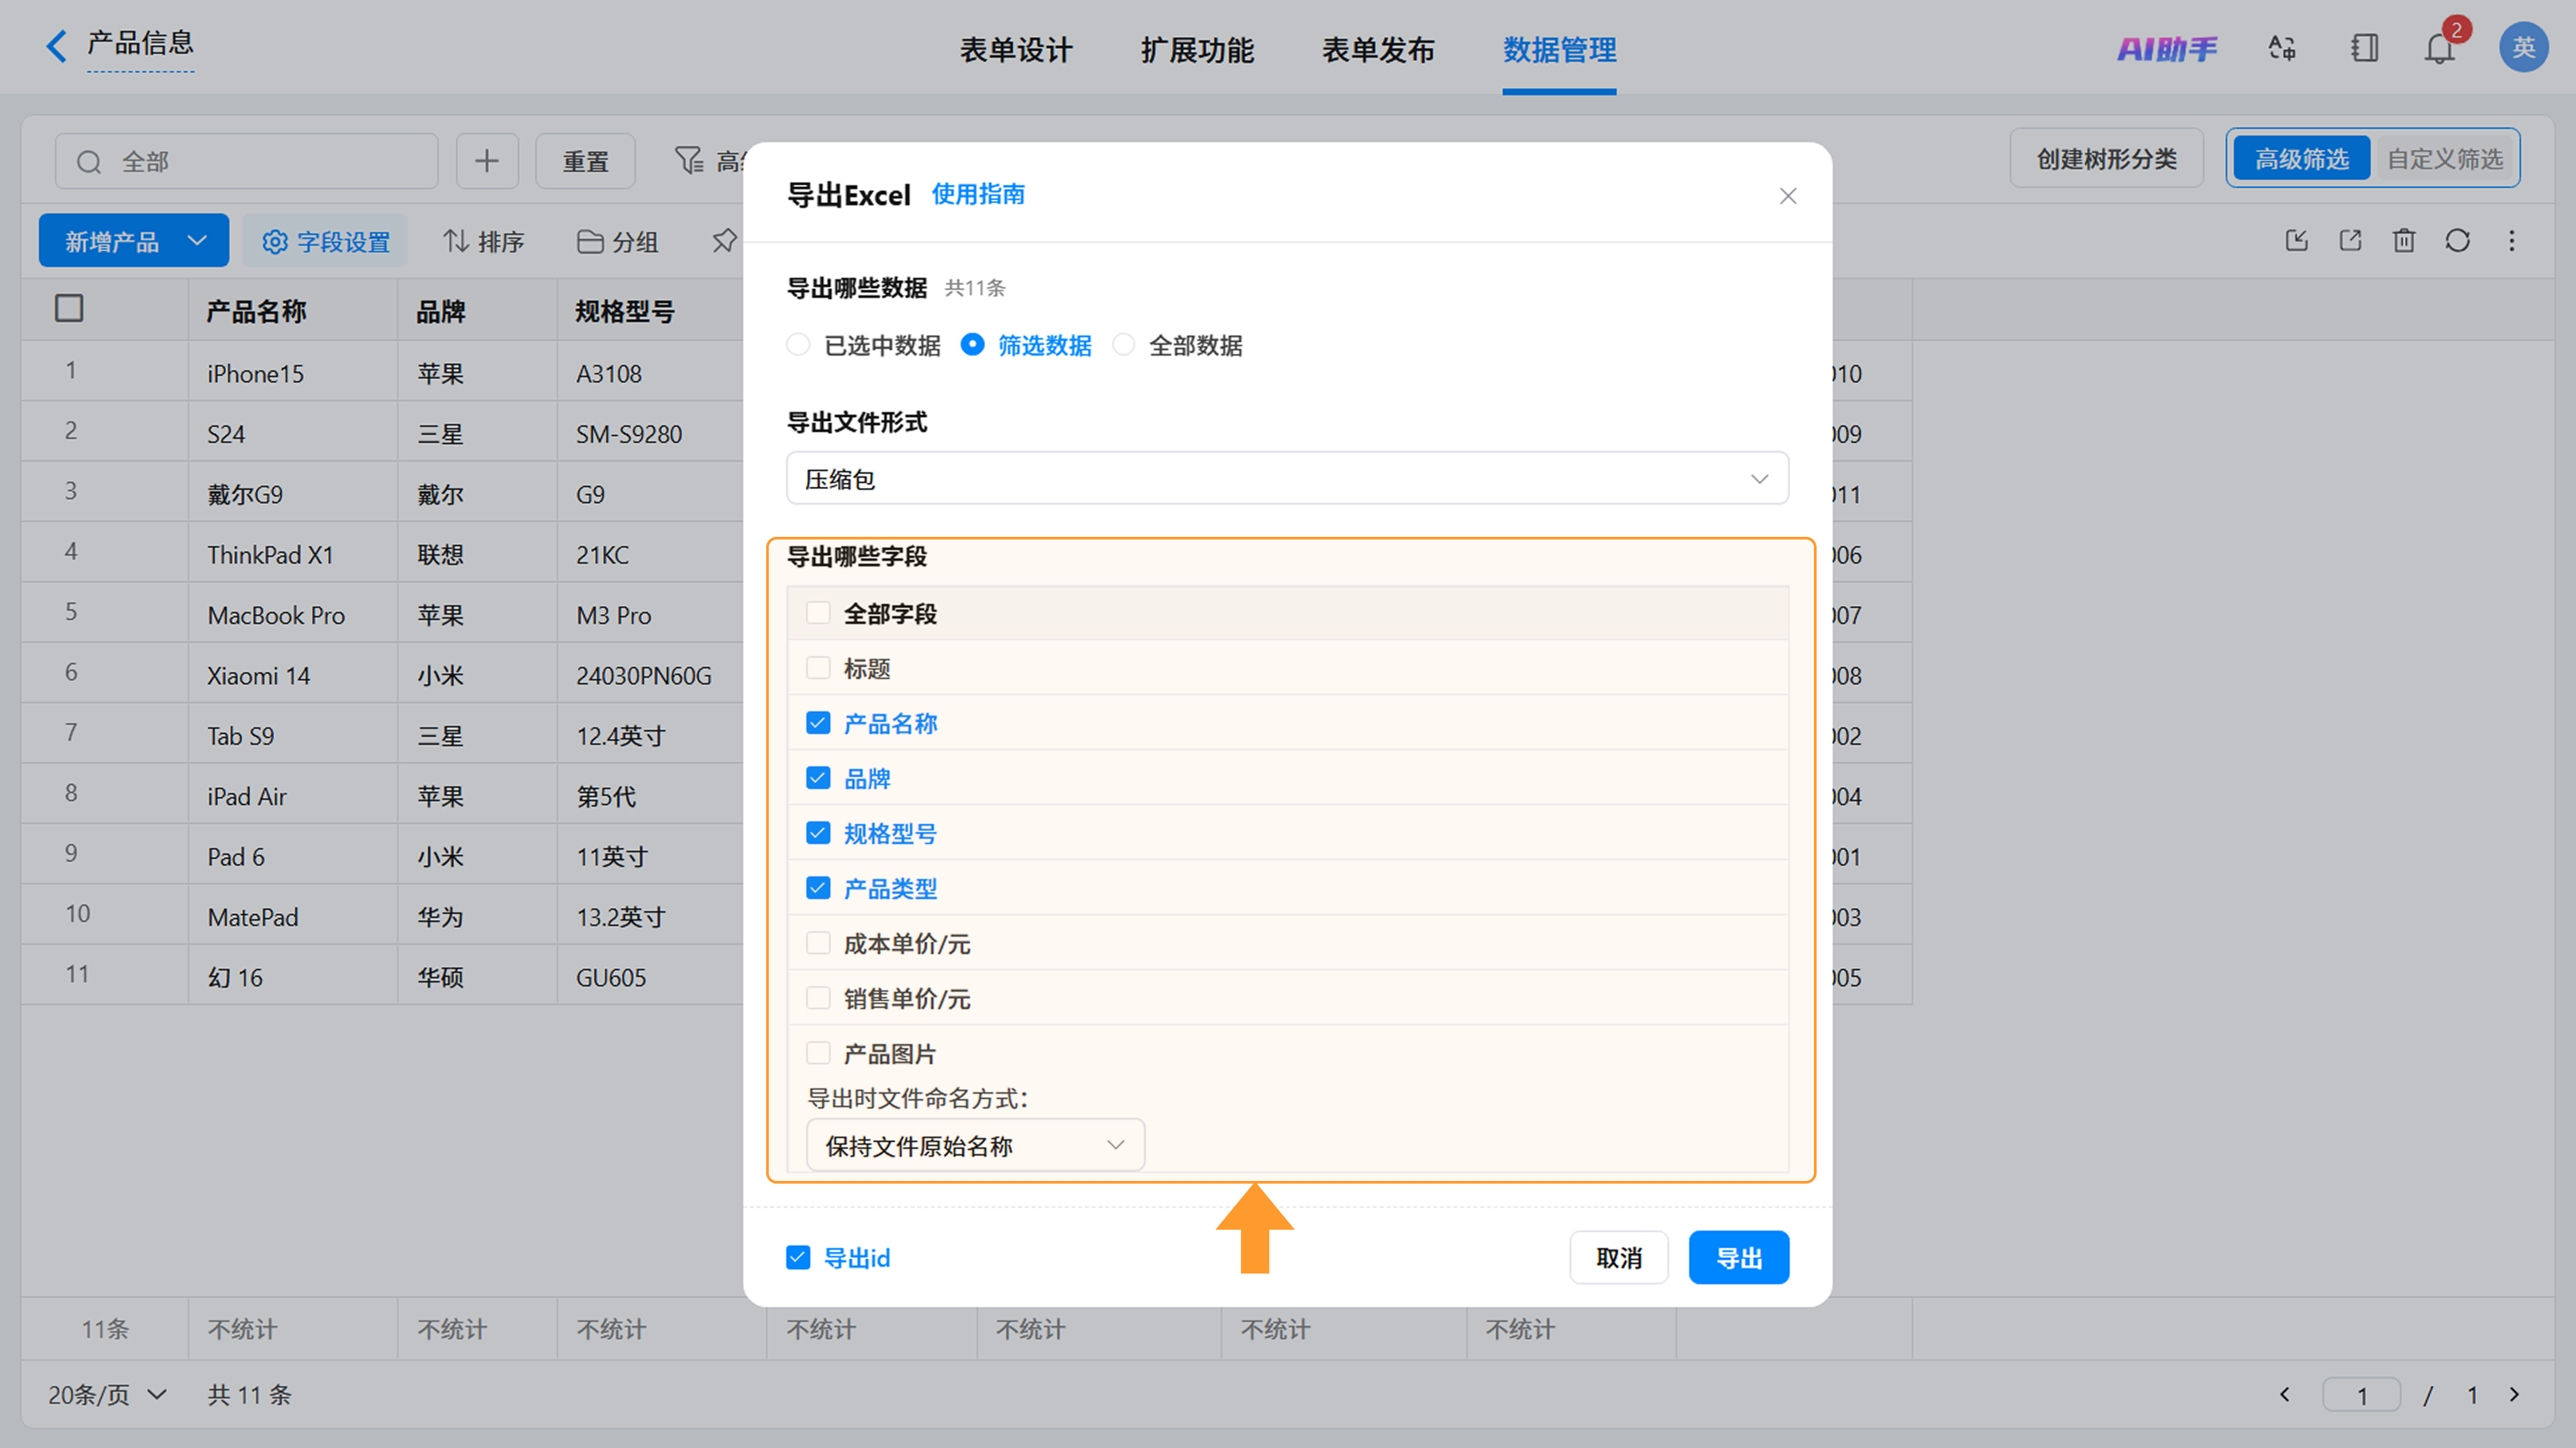Open the 20条/页 page size dropdown
This screenshot has height=1448, width=2576.
[x=107, y=1394]
